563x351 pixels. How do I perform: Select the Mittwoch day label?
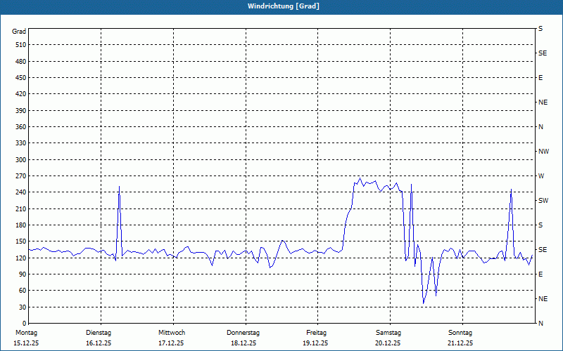[172, 333]
